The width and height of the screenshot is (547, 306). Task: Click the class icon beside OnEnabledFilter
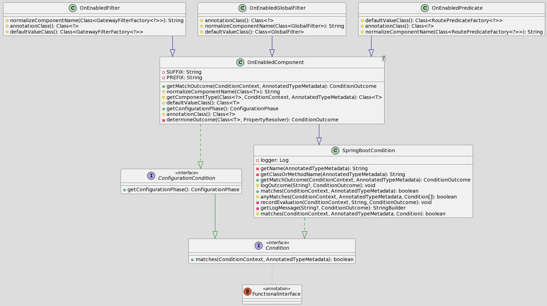(73, 8)
